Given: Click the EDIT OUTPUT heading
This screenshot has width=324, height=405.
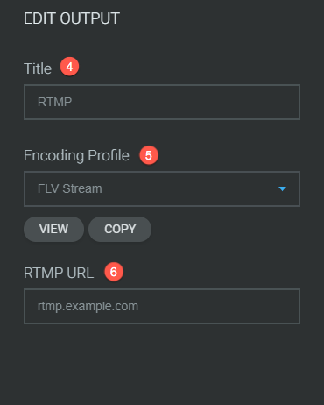Looking at the screenshot, I should (x=72, y=18).
